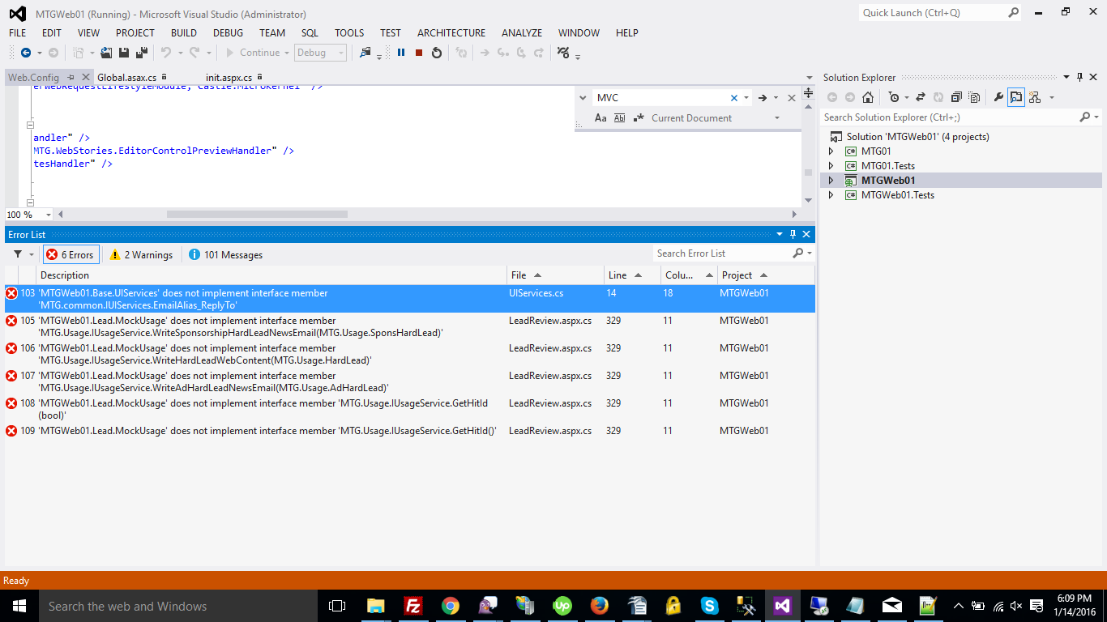Viewport: 1107px width, 622px height.
Task: Toggle the 2 Warnings filter button
Action: [x=141, y=254]
